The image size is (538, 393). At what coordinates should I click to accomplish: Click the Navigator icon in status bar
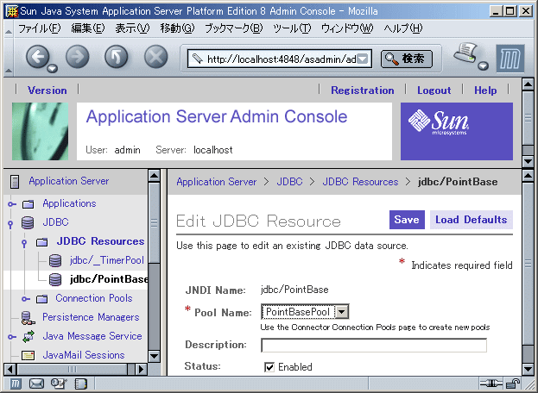coord(15,384)
